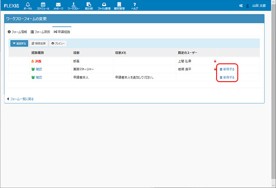Viewport: 276px width, 188px height.
Task: Select the 申請経路 tab
Action: [x=62, y=32]
